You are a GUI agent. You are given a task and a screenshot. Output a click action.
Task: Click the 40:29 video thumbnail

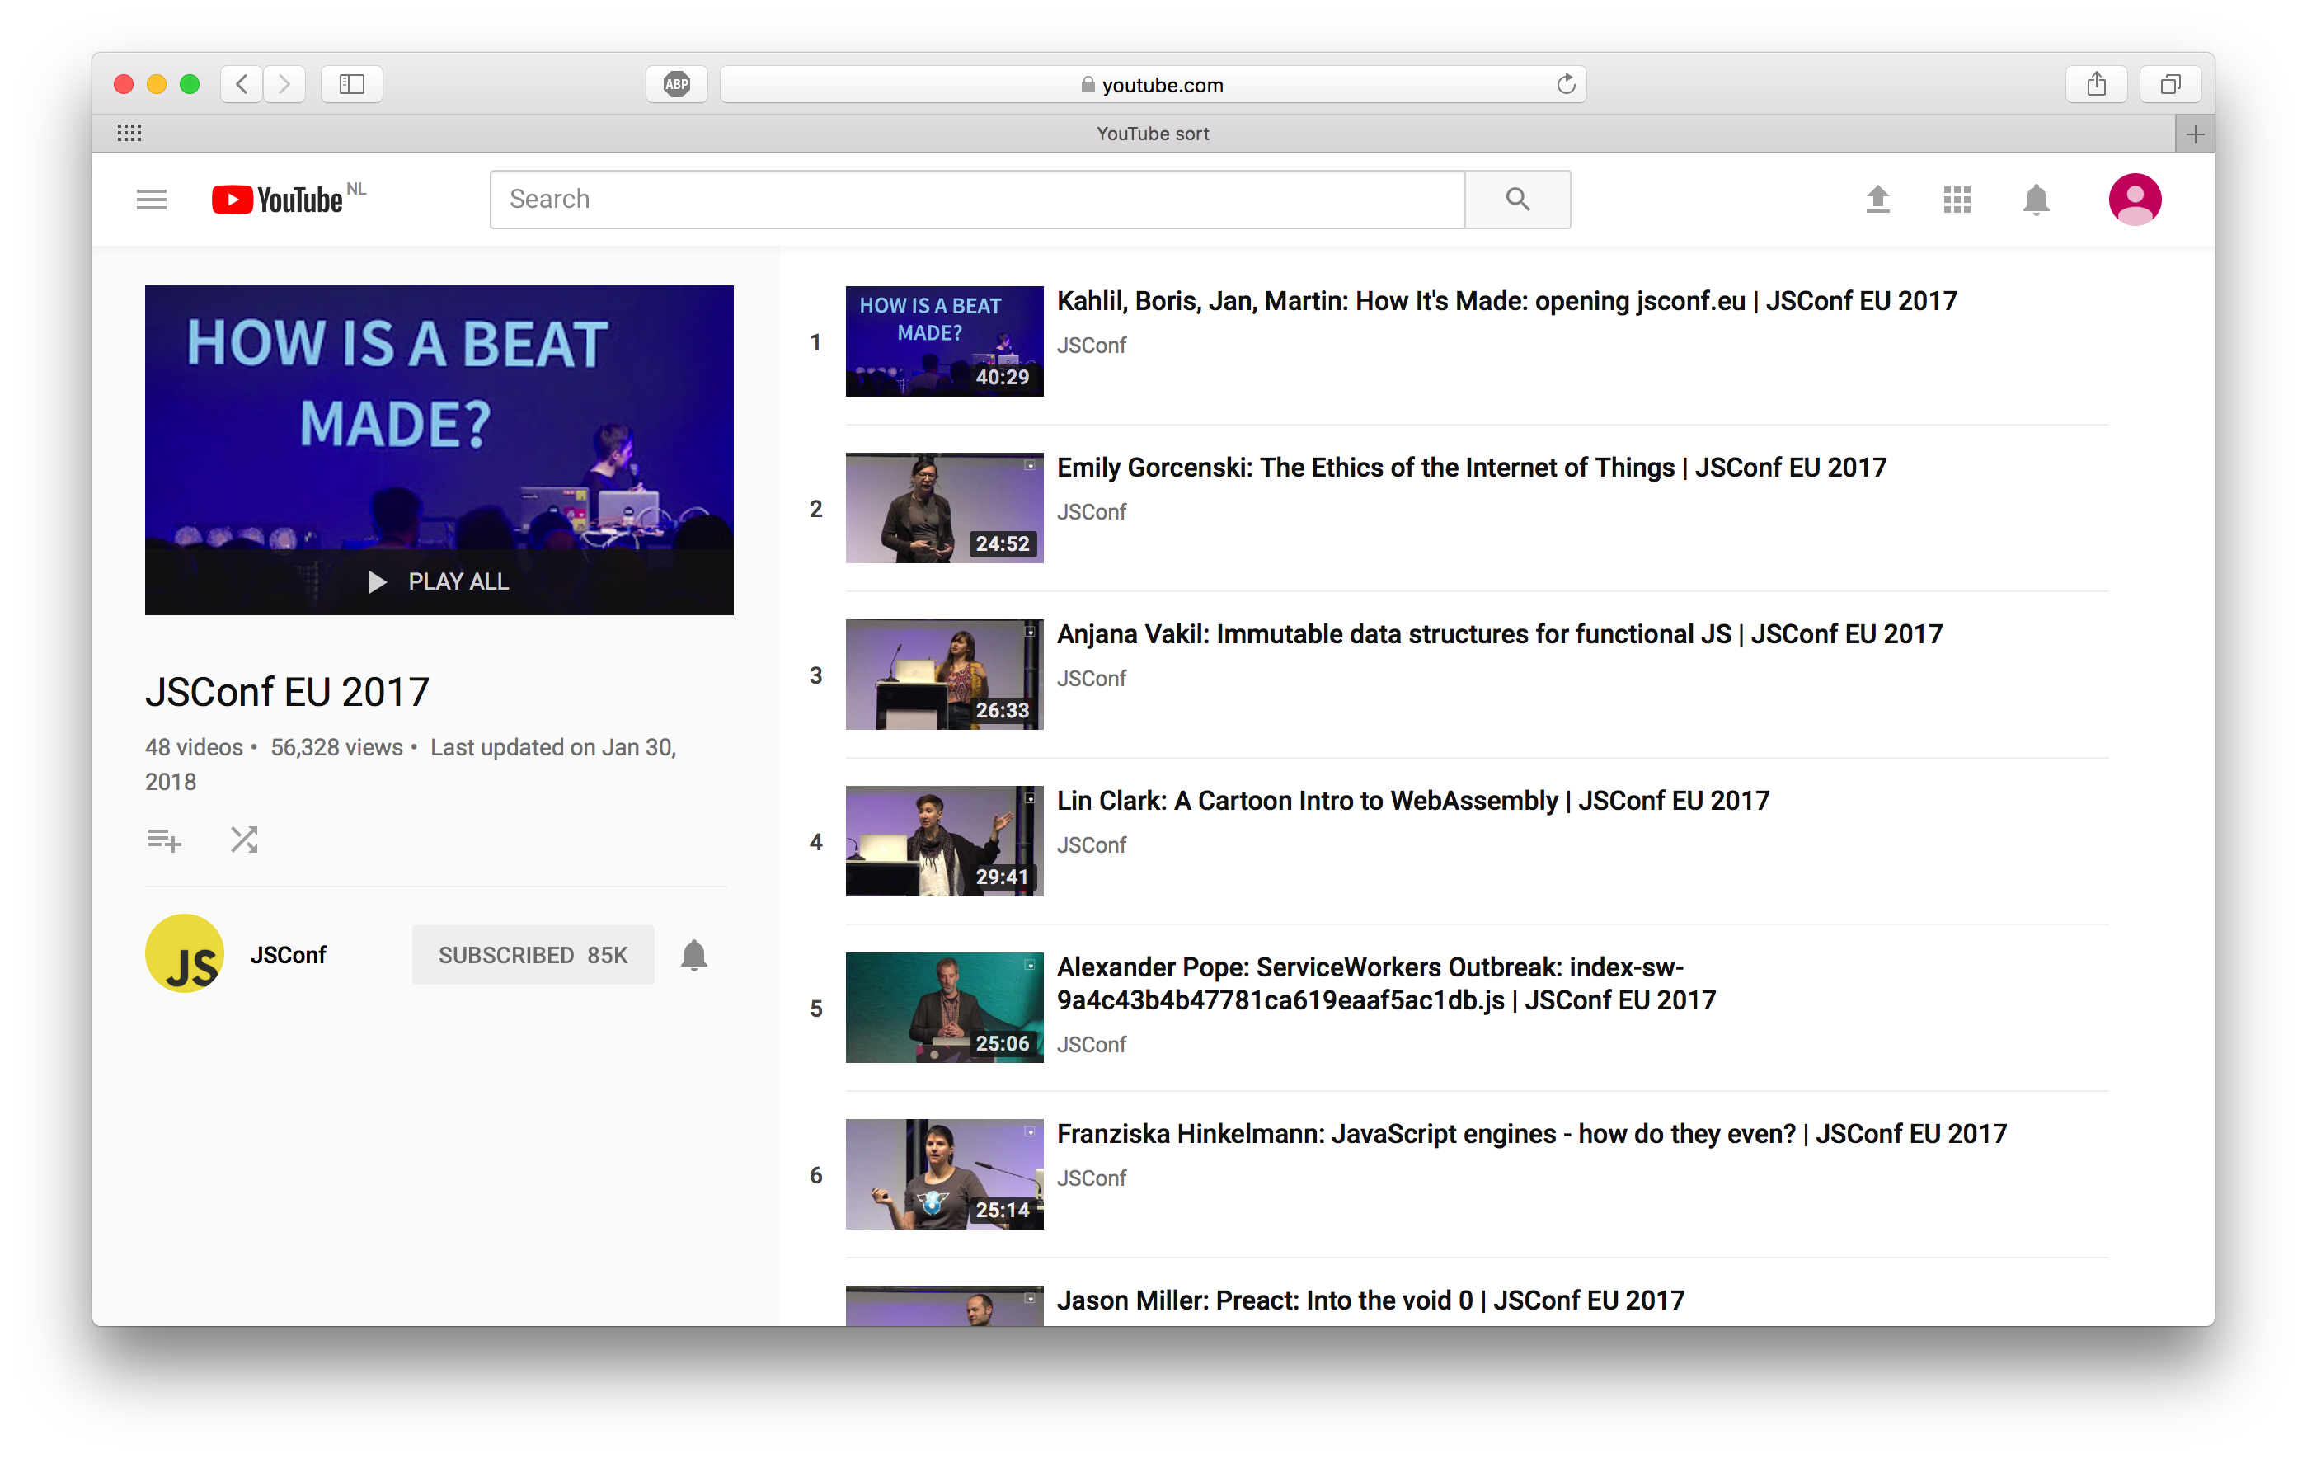[x=945, y=341]
